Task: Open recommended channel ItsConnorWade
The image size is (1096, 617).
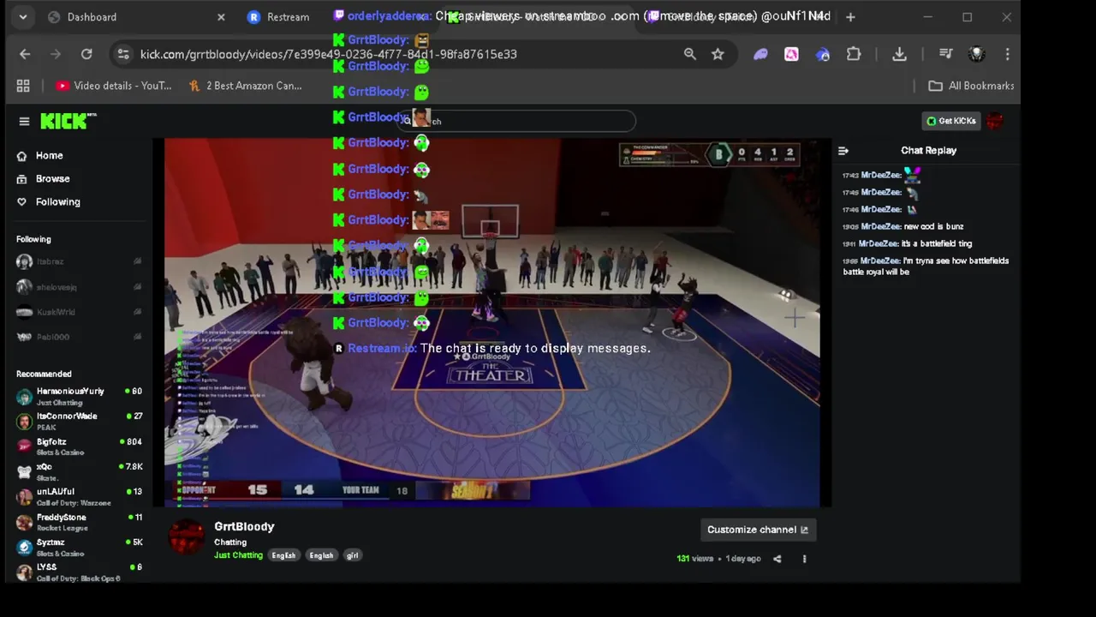Action: (78, 421)
